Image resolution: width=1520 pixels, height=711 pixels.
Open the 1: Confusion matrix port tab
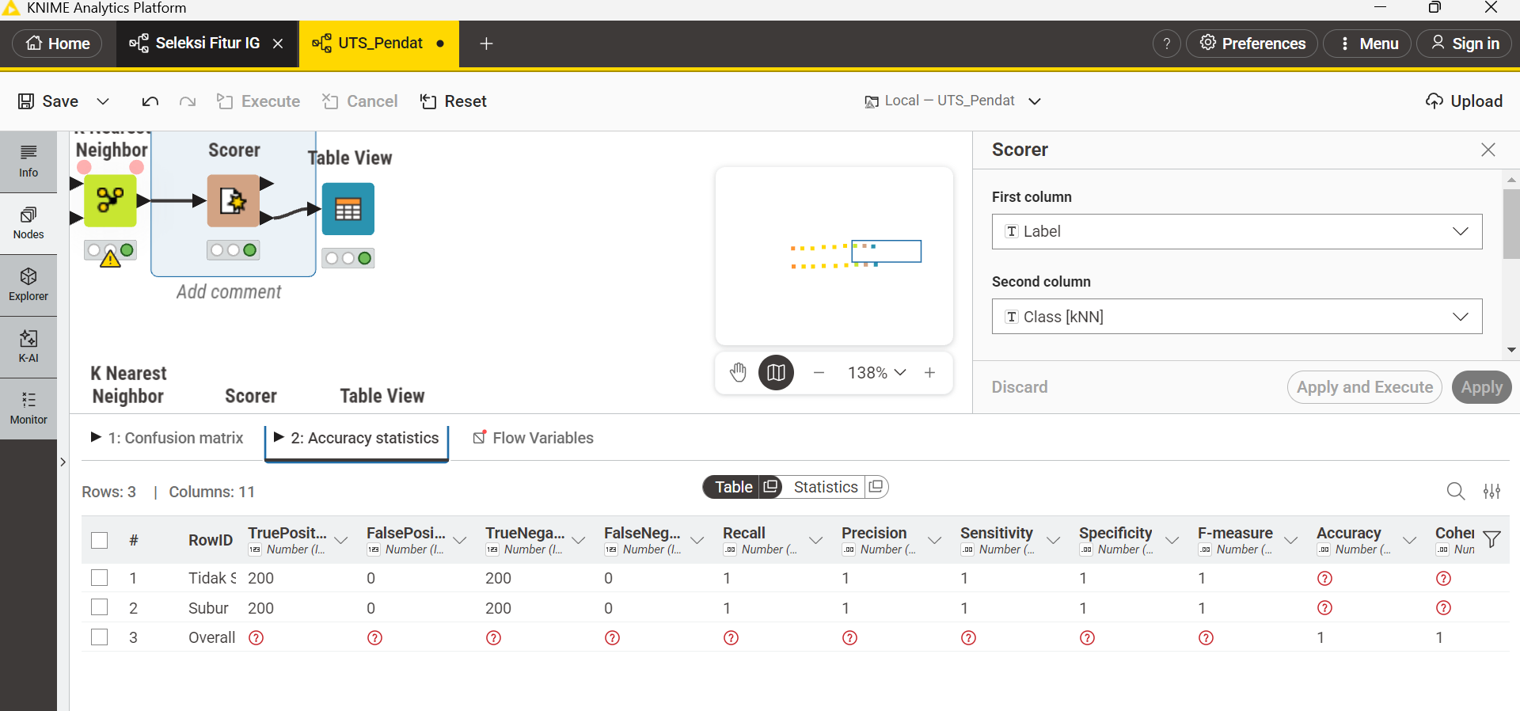[x=167, y=438]
